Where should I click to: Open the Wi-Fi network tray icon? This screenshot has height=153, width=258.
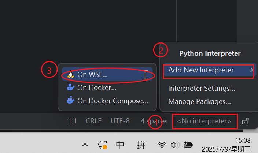tap(162, 145)
